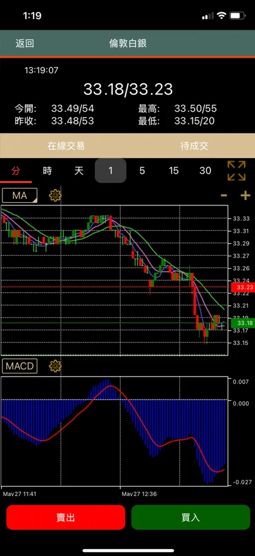The width and height of the screenshot is (255, 556).
Task: Expand chart to fullscreen
Action: click(236, 171)
